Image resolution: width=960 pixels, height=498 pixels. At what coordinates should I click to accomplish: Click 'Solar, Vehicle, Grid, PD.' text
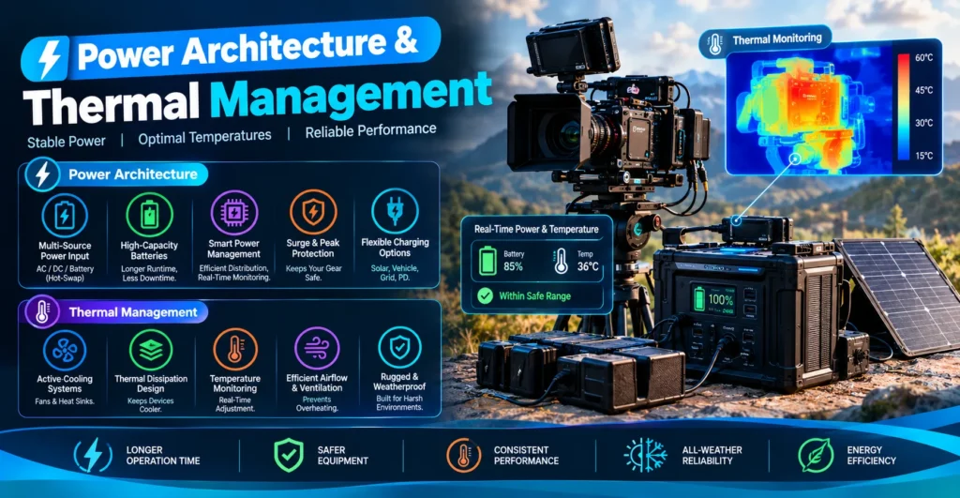(x=395, y=273)
